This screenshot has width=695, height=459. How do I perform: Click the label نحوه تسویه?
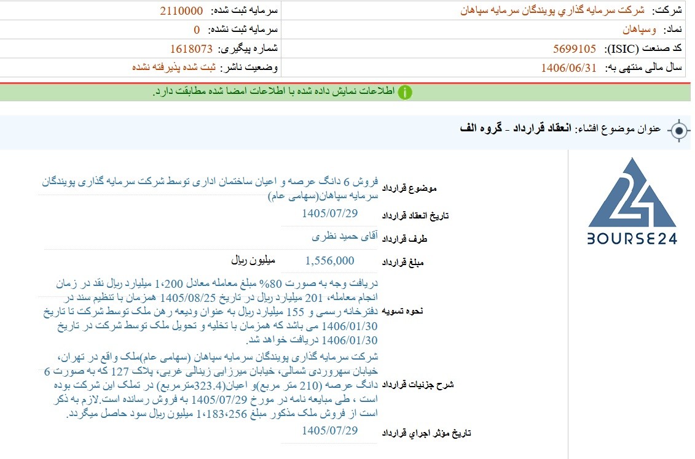[x=402, y=311]
